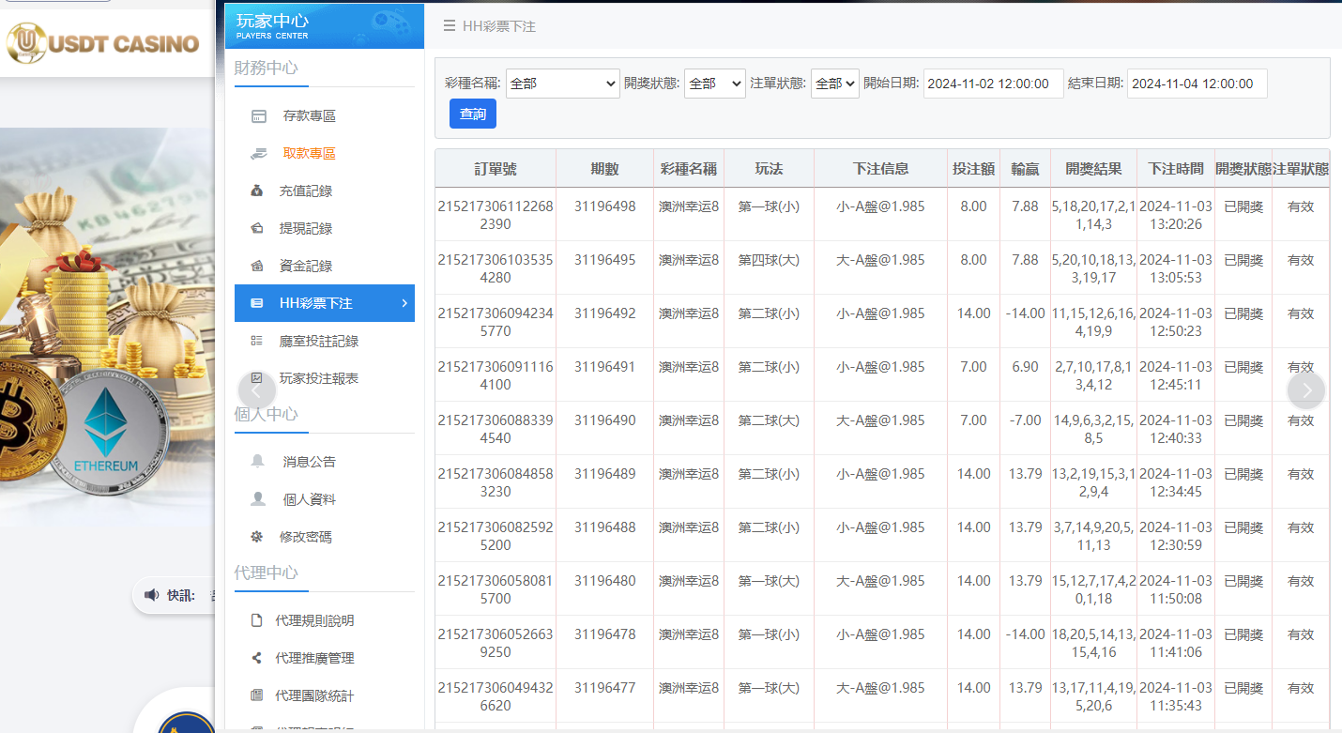Open the 彩種名稱 lottery type dropdown

click(562, 83)
